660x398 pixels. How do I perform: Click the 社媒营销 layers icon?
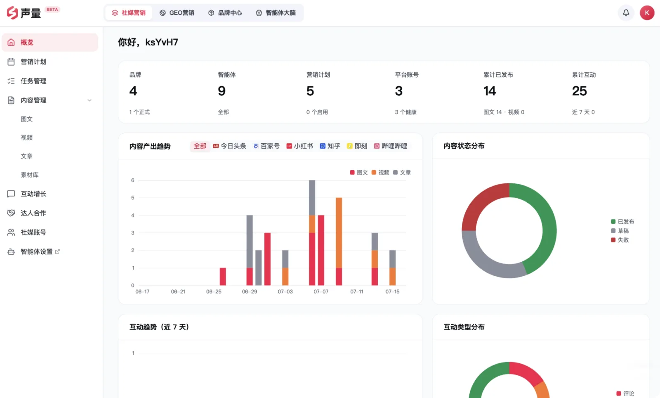pyautogui.click(x=115, y=13)
